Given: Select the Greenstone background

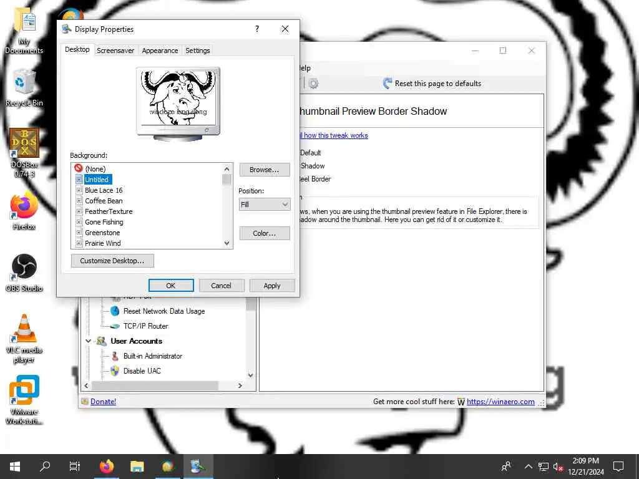Looking at the screenshot, I should pyautogui.click(x=102, y=233).
